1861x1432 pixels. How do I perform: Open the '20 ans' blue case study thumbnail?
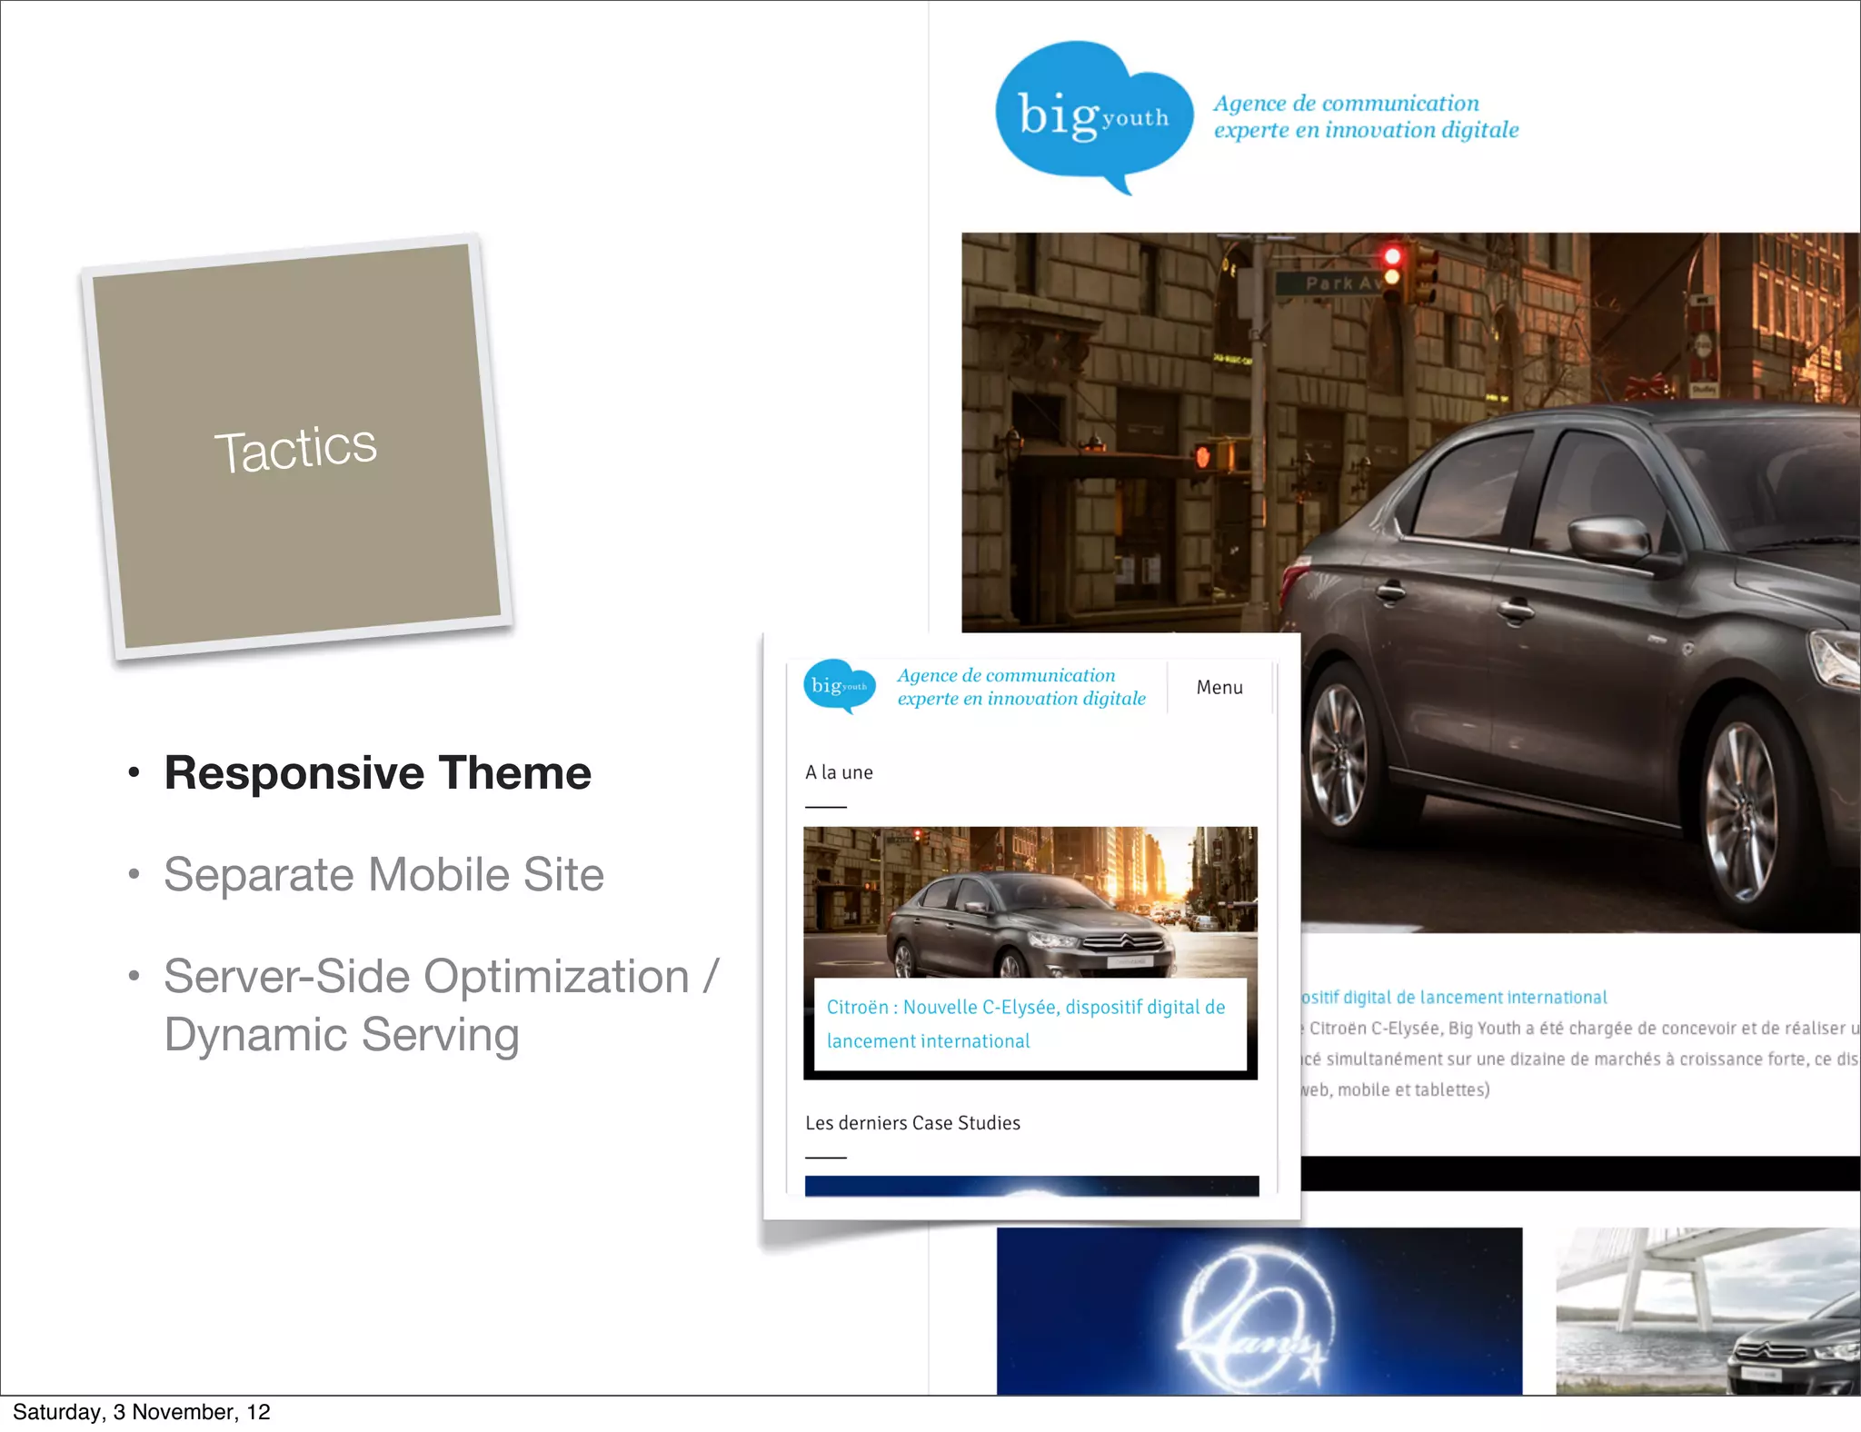coord(1259,1311)
